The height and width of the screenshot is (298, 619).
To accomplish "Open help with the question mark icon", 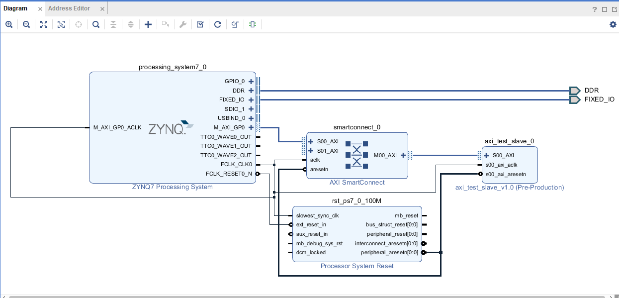I will tap(595, 9).
